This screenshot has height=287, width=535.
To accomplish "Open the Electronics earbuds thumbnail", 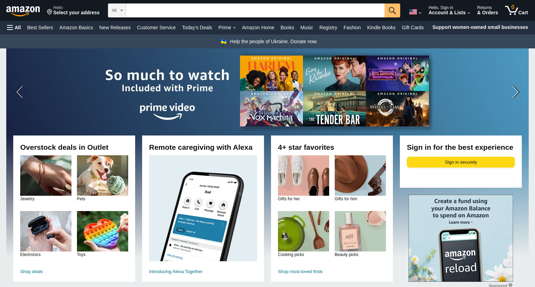I will click(46, 231).
